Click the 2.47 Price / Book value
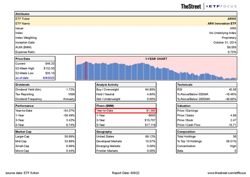250x177 pixels. (x=233, y=120)
